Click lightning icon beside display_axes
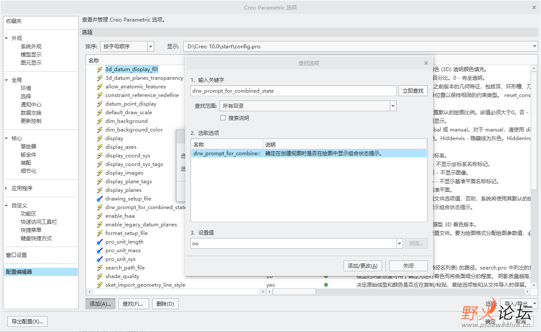Viewport: 541px width, 332px height. [100, 147]
